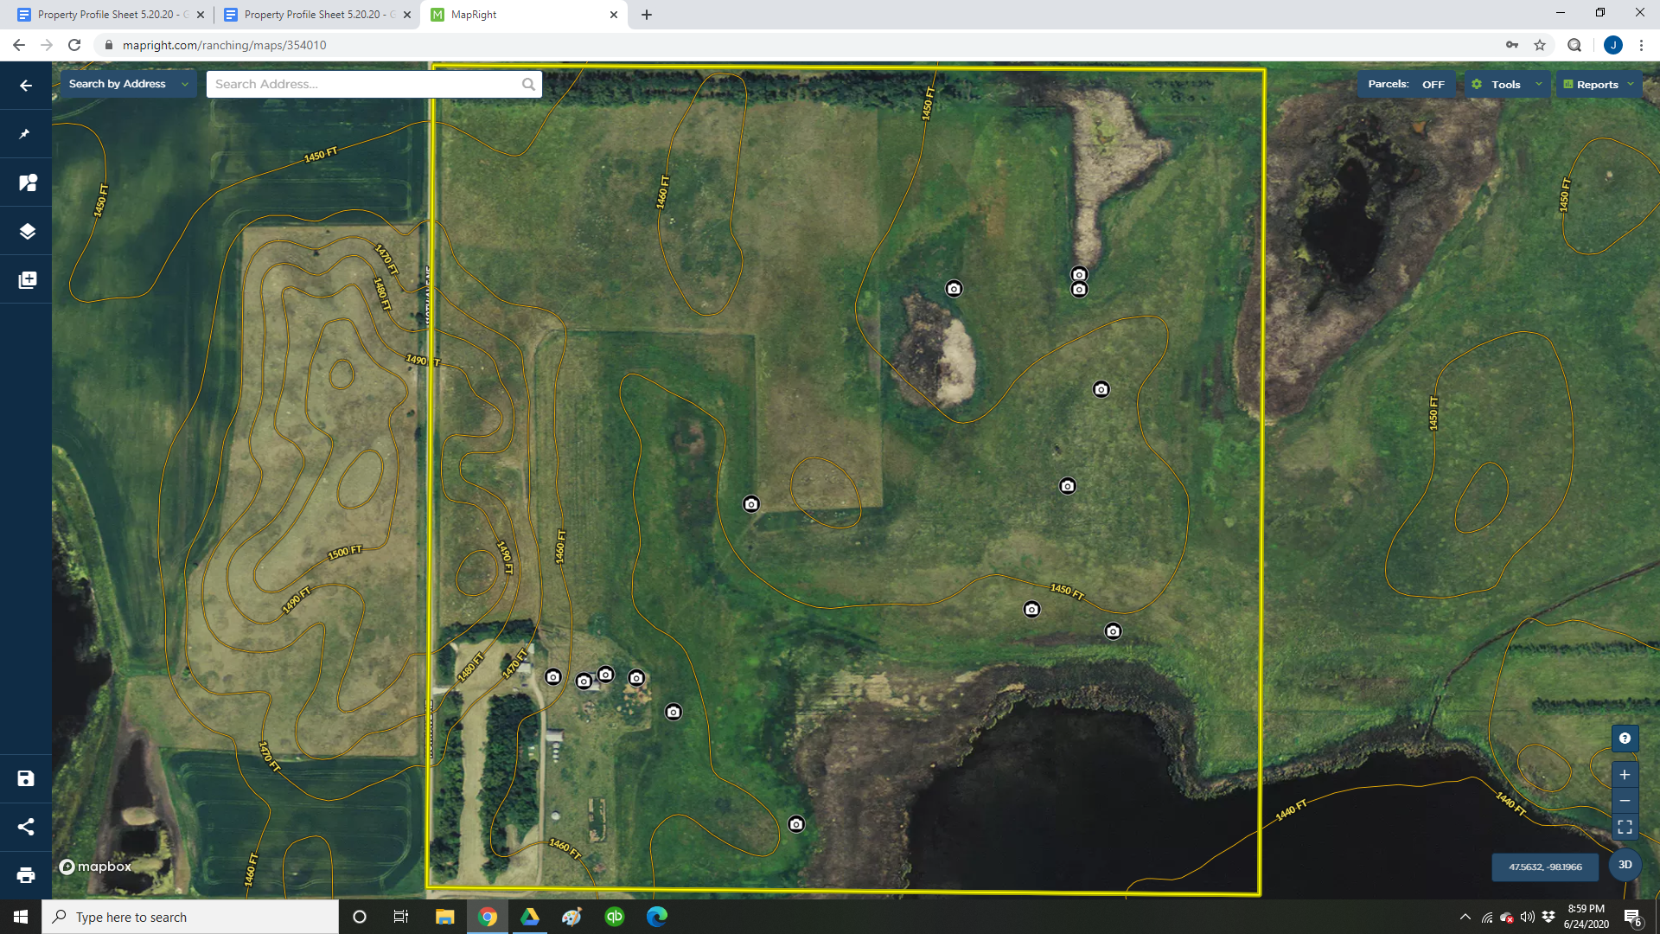The image size is (1660, 934).
Task: Open the map layers panel icon
Action: tap(26, 231)
